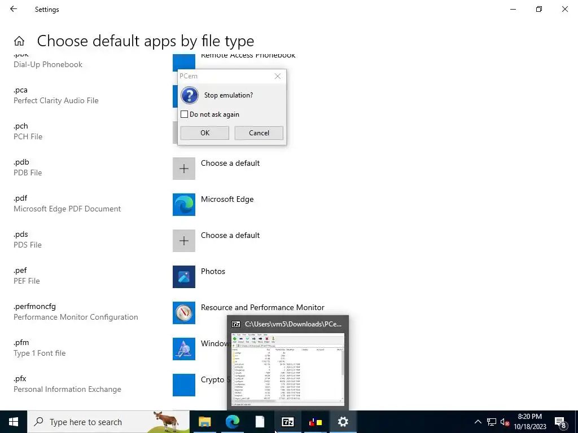The height and width of the screenshot is (433, 578).
Task: Click the Type 1 Font file description
Action: 40,353
